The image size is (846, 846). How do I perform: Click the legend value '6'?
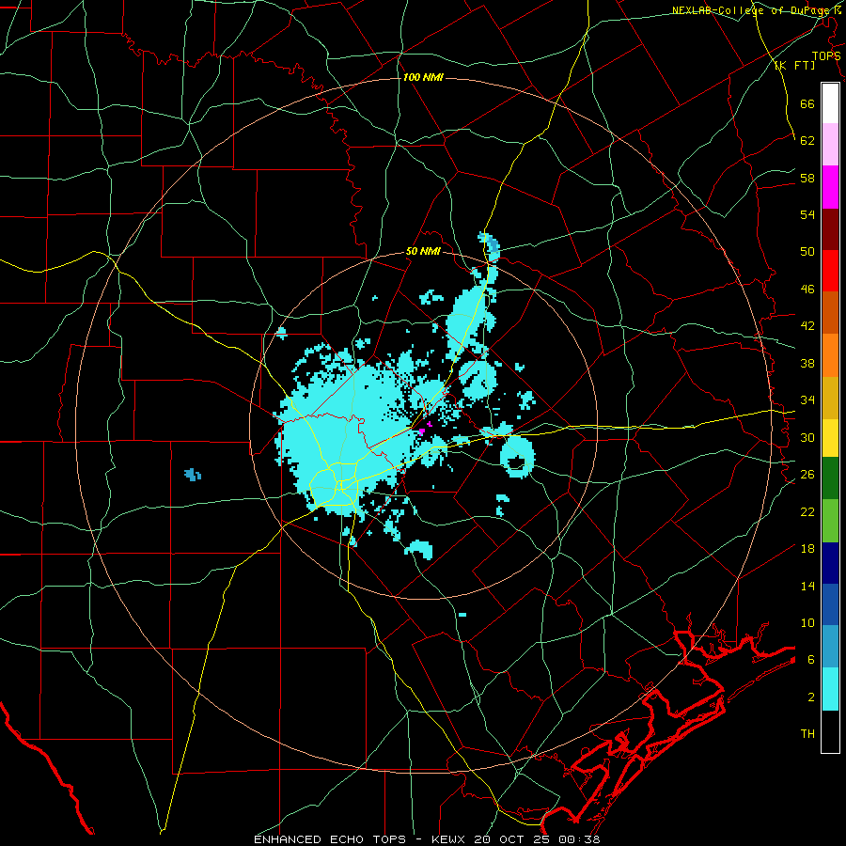tap(811, 659)
